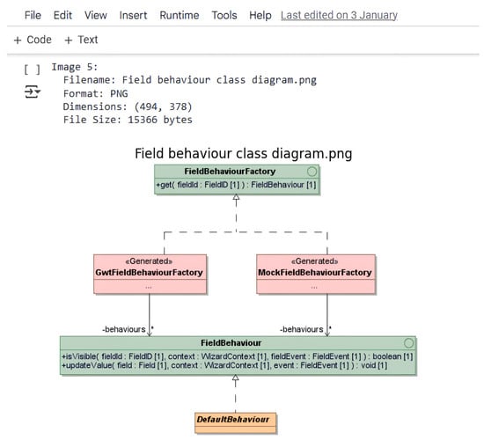This screenshot has width=484, height=440.
Task: Open the Insert menu
Action: 134,15
